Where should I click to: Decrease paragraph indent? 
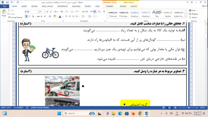pos(83,12)
